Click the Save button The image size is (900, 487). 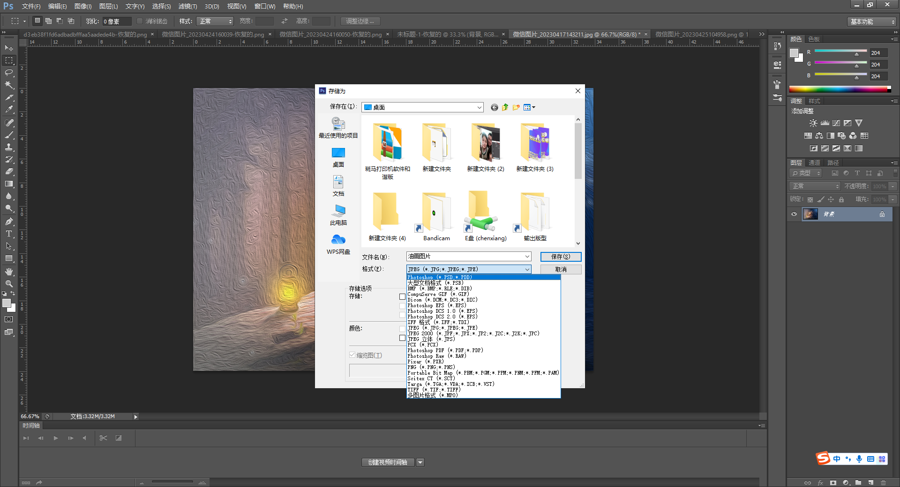tap(561, 257)
